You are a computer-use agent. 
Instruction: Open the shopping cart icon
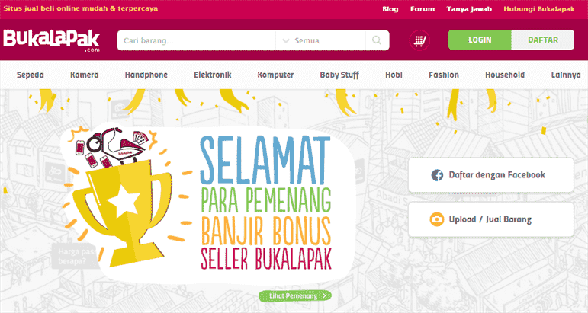pyautogui.click(x=419, y=40)
